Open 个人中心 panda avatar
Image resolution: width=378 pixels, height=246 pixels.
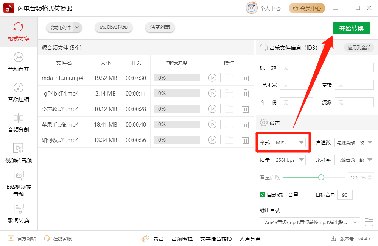[x=252, y=8]
